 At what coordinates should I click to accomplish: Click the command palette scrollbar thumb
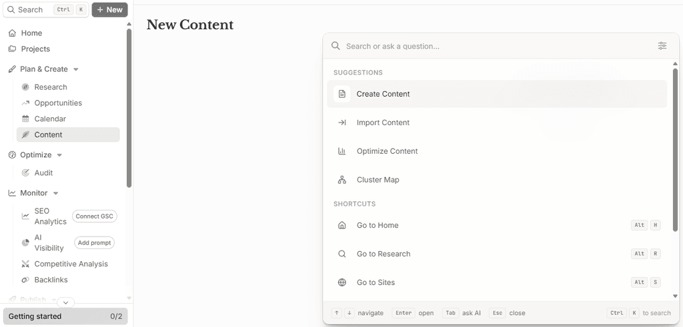pyautogui.click(x=675, y=149)
